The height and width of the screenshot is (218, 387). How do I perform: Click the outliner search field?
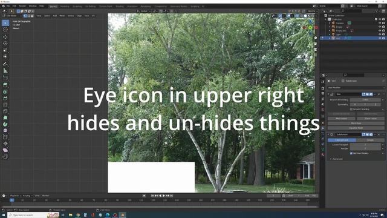point(351,11)
